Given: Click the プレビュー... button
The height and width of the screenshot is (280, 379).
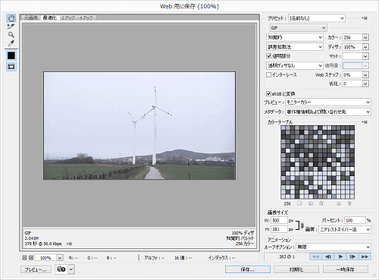Looking at the screenshot, I should [x=36, y=269].
